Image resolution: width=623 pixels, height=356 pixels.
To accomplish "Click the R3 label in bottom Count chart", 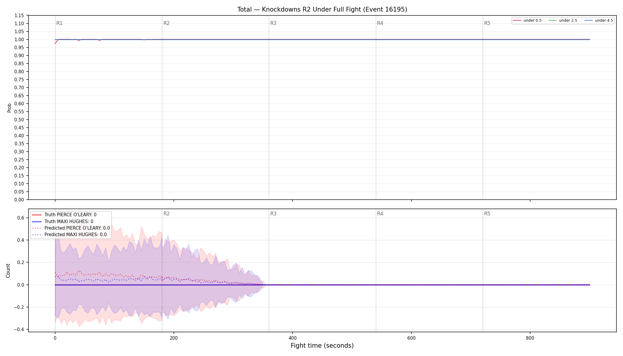I will (x=273, y=214).
